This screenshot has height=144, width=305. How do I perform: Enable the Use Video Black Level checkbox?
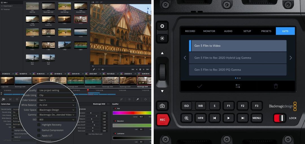[x=87, y=134]
